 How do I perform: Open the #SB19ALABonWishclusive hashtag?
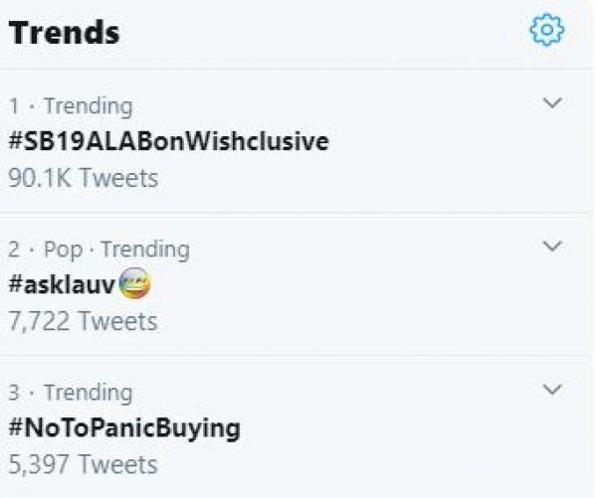168,142
